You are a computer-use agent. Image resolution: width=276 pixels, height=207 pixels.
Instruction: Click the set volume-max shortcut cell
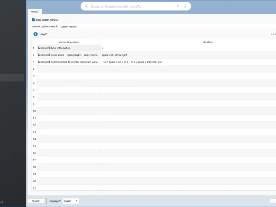pos(188,62)
